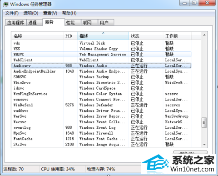The image size is (218, 176).
Task: Open the 选项(O) menu
Action: click(x=31, y=13)
